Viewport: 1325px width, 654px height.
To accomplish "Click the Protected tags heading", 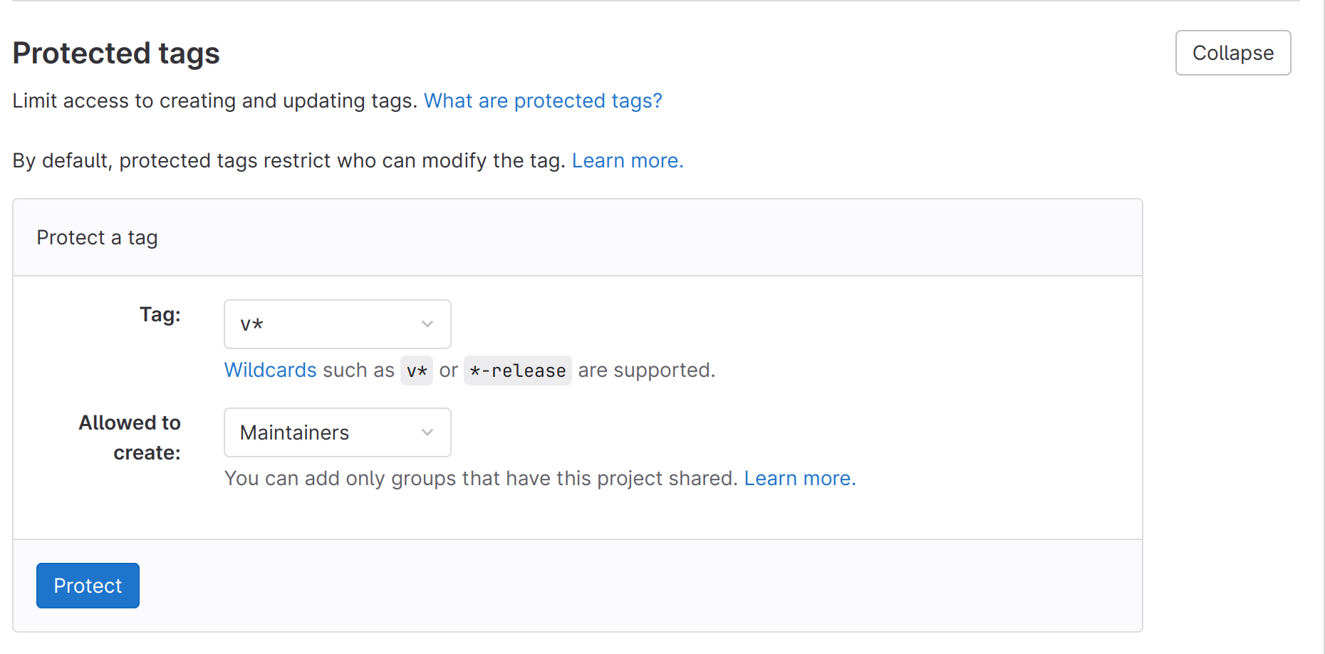I will pos(116,53).
